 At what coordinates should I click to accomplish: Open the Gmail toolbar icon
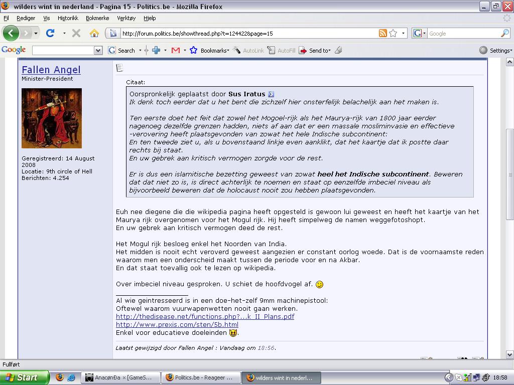point(176,51)
